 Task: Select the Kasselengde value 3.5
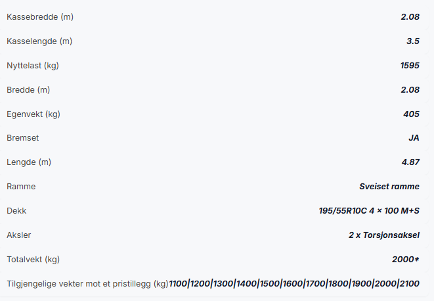click(x=413, y=41)
